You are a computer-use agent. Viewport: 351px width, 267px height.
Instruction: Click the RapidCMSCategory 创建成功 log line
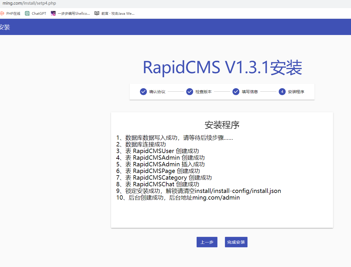[x=164, y=178]
